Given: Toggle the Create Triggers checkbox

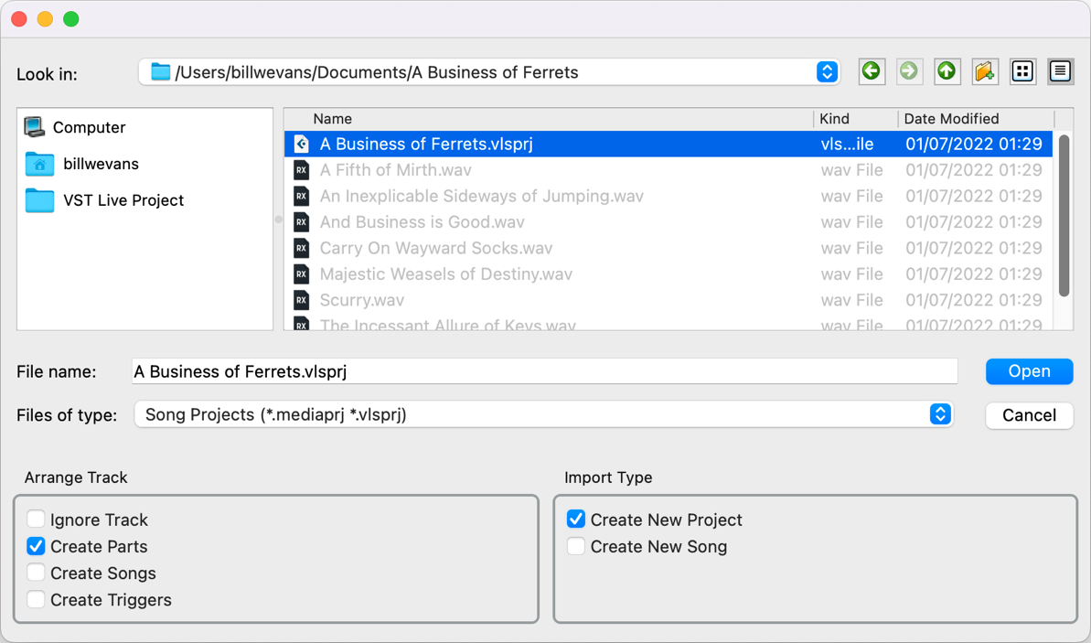Looking at the screenshot, I should tap(36, 600).
